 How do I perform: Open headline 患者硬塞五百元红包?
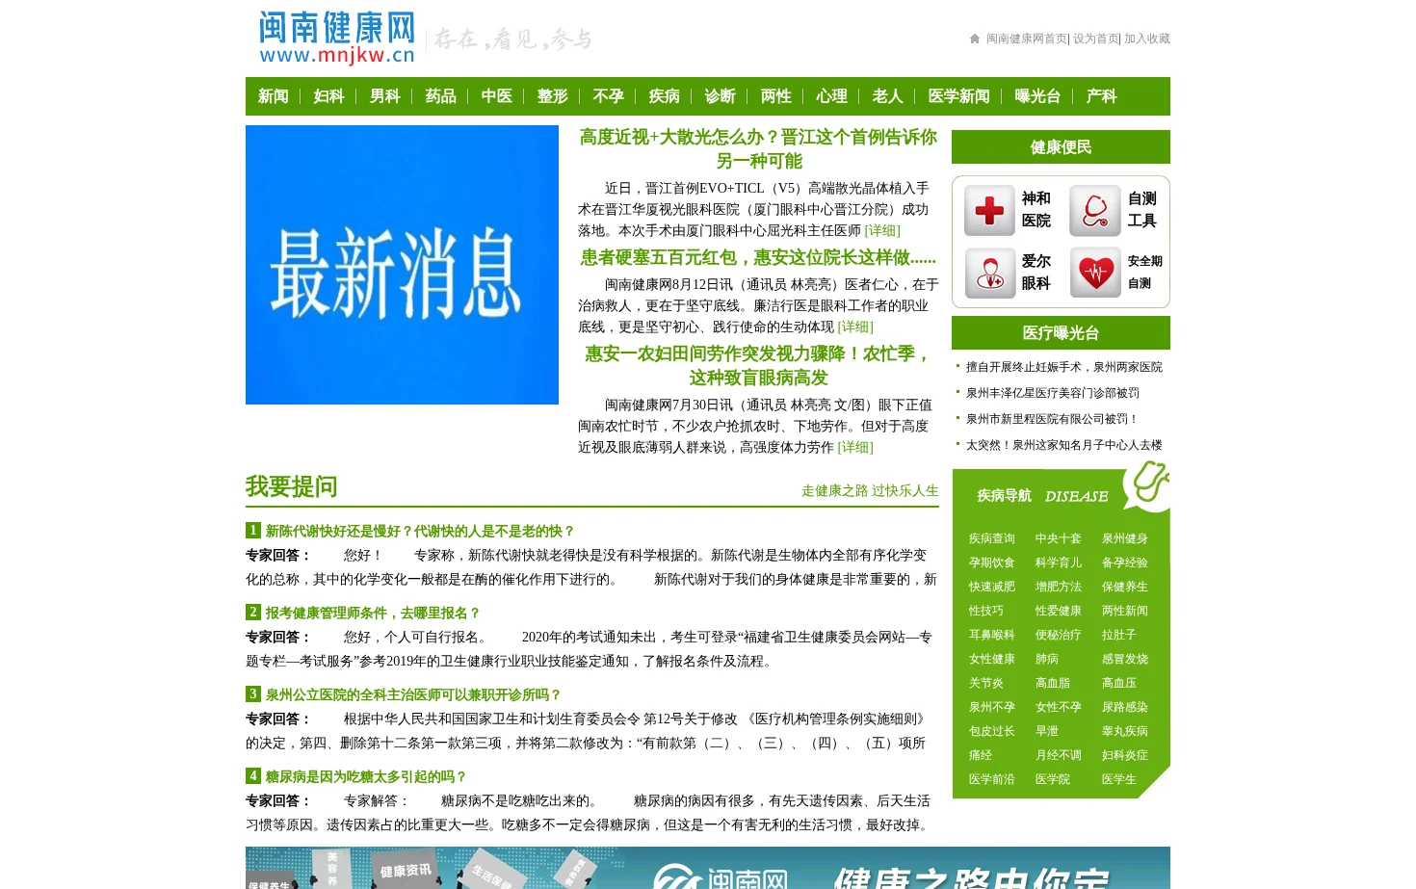click(758, 257)
